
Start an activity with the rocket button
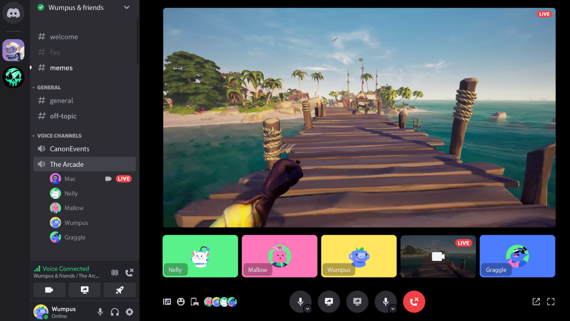[x=120, y=290]
